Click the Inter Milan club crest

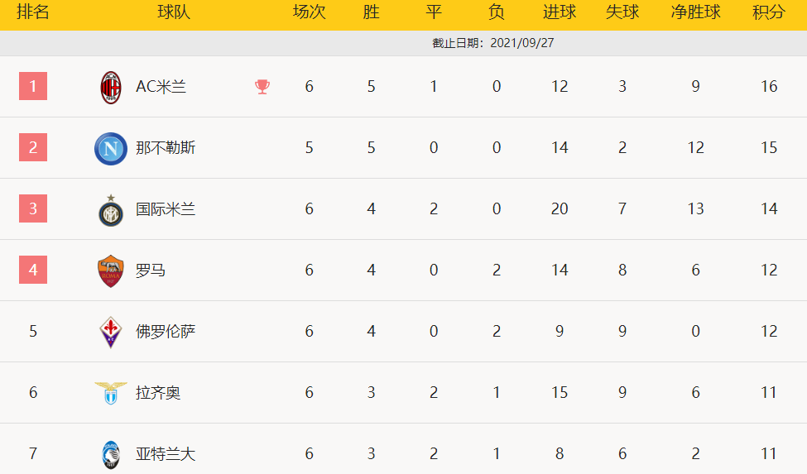pyautogui.click(x=111, y=211)
